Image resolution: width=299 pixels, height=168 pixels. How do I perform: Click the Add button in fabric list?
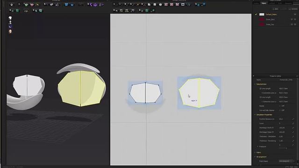tap(276, 9)
